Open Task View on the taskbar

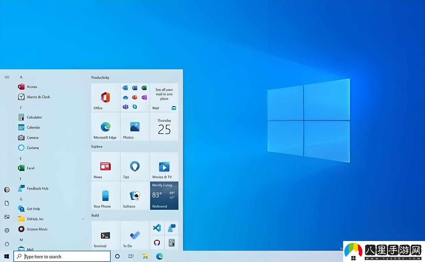(131, 256)
